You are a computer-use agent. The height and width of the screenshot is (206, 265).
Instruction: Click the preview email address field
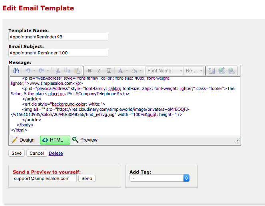[45, 178]
